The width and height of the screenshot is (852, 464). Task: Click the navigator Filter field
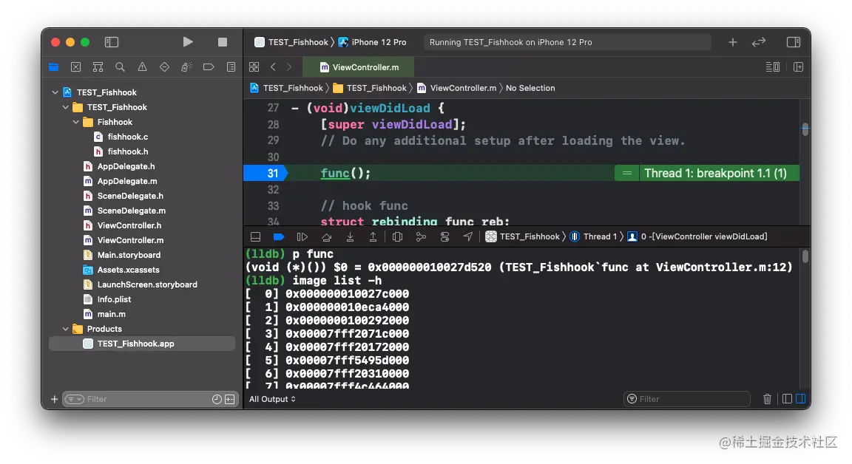point(150,399)
